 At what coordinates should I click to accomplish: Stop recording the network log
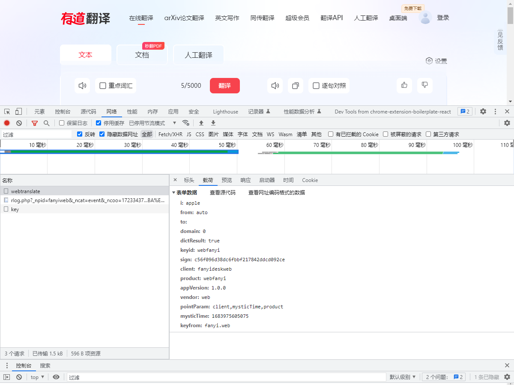[x=7, y=123]
